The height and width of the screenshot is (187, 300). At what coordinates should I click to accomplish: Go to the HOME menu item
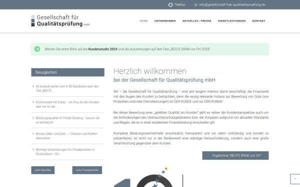coord(143,21)
